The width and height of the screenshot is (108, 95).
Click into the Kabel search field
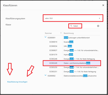click(84, 26)
